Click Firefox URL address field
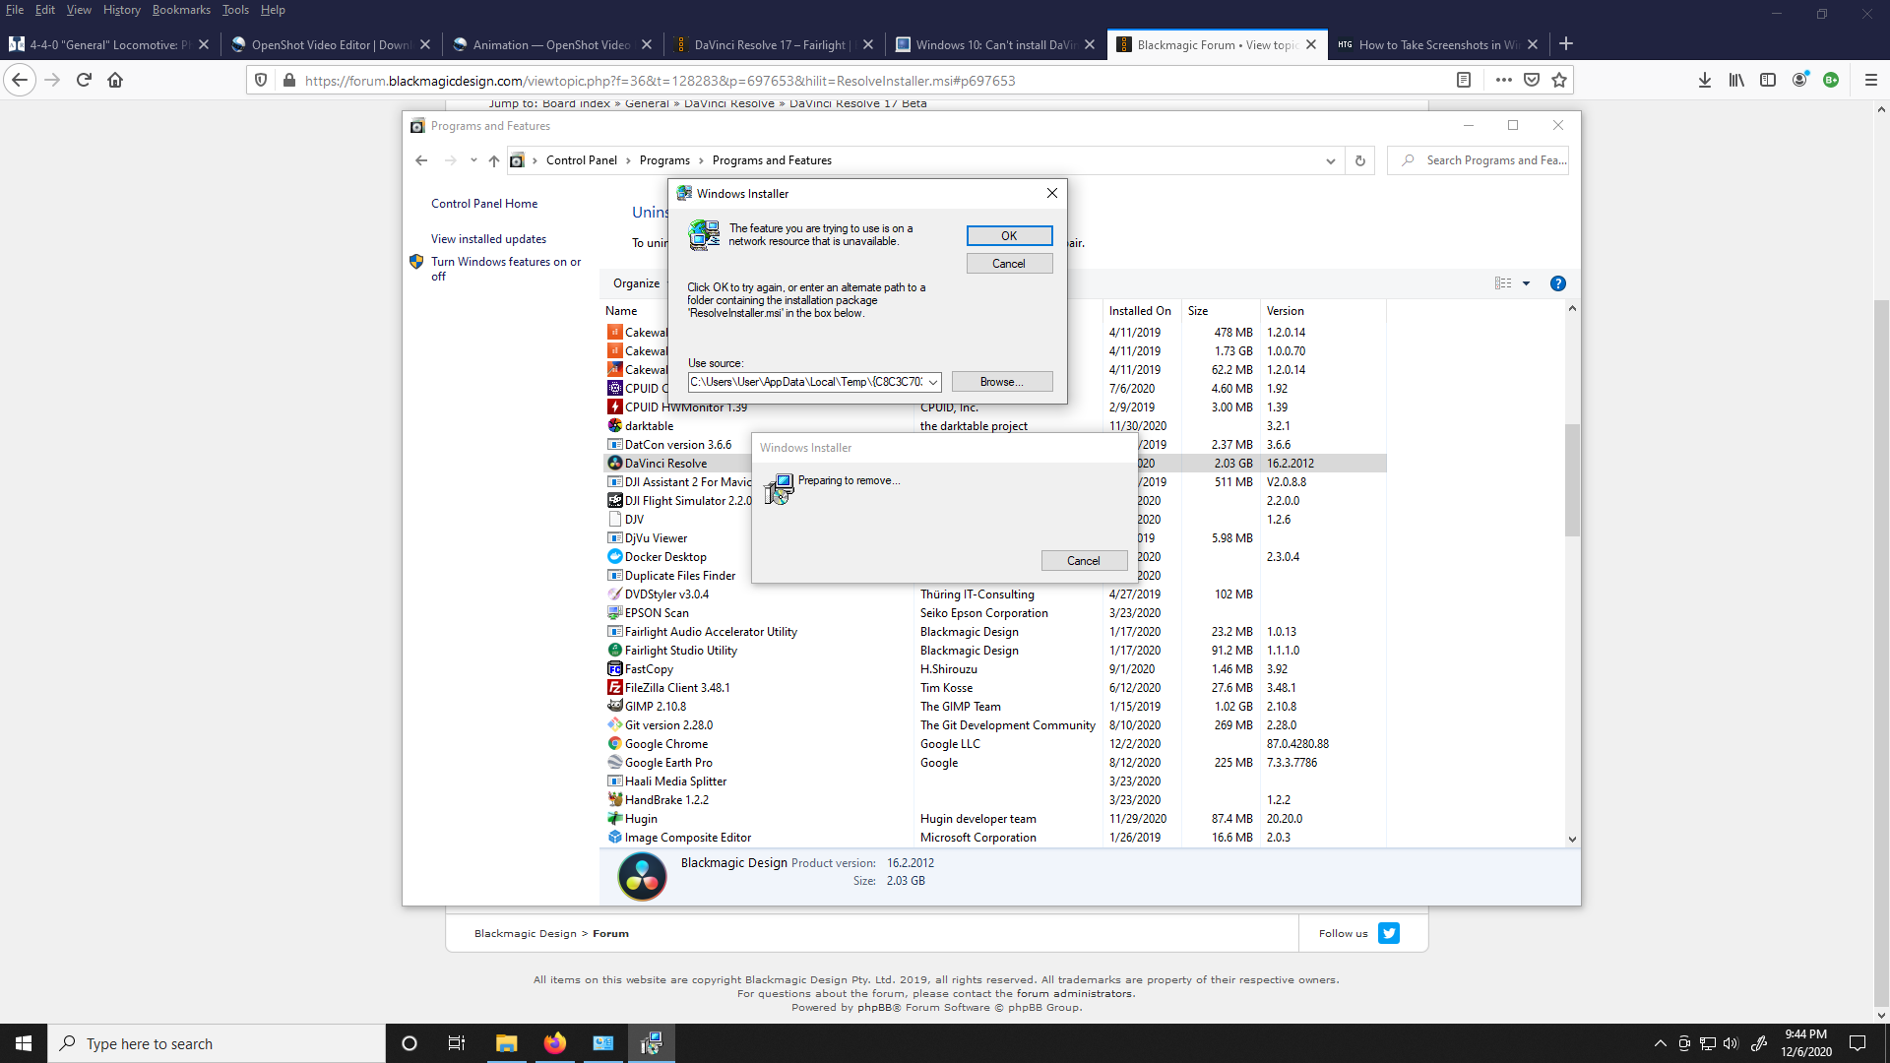This screenshot has height=1063, width=1890. coord(876,81)
